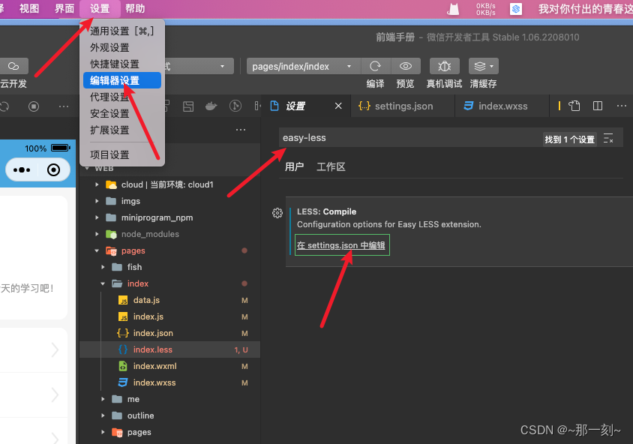
Task: Open the simulator toolbar more options
Action: pyautogui.click(x=64, y=106)
